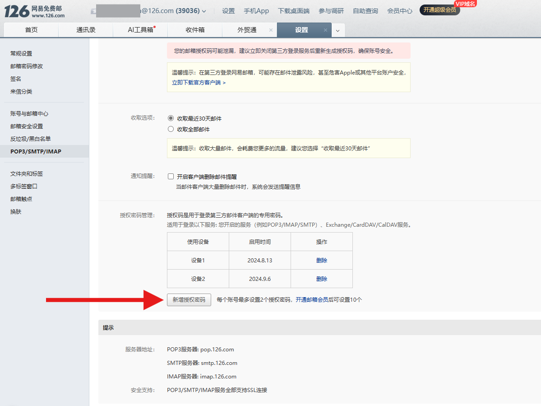541x406 pixels.
Task: Open 设置 in the top navigation
Action: 228,11
